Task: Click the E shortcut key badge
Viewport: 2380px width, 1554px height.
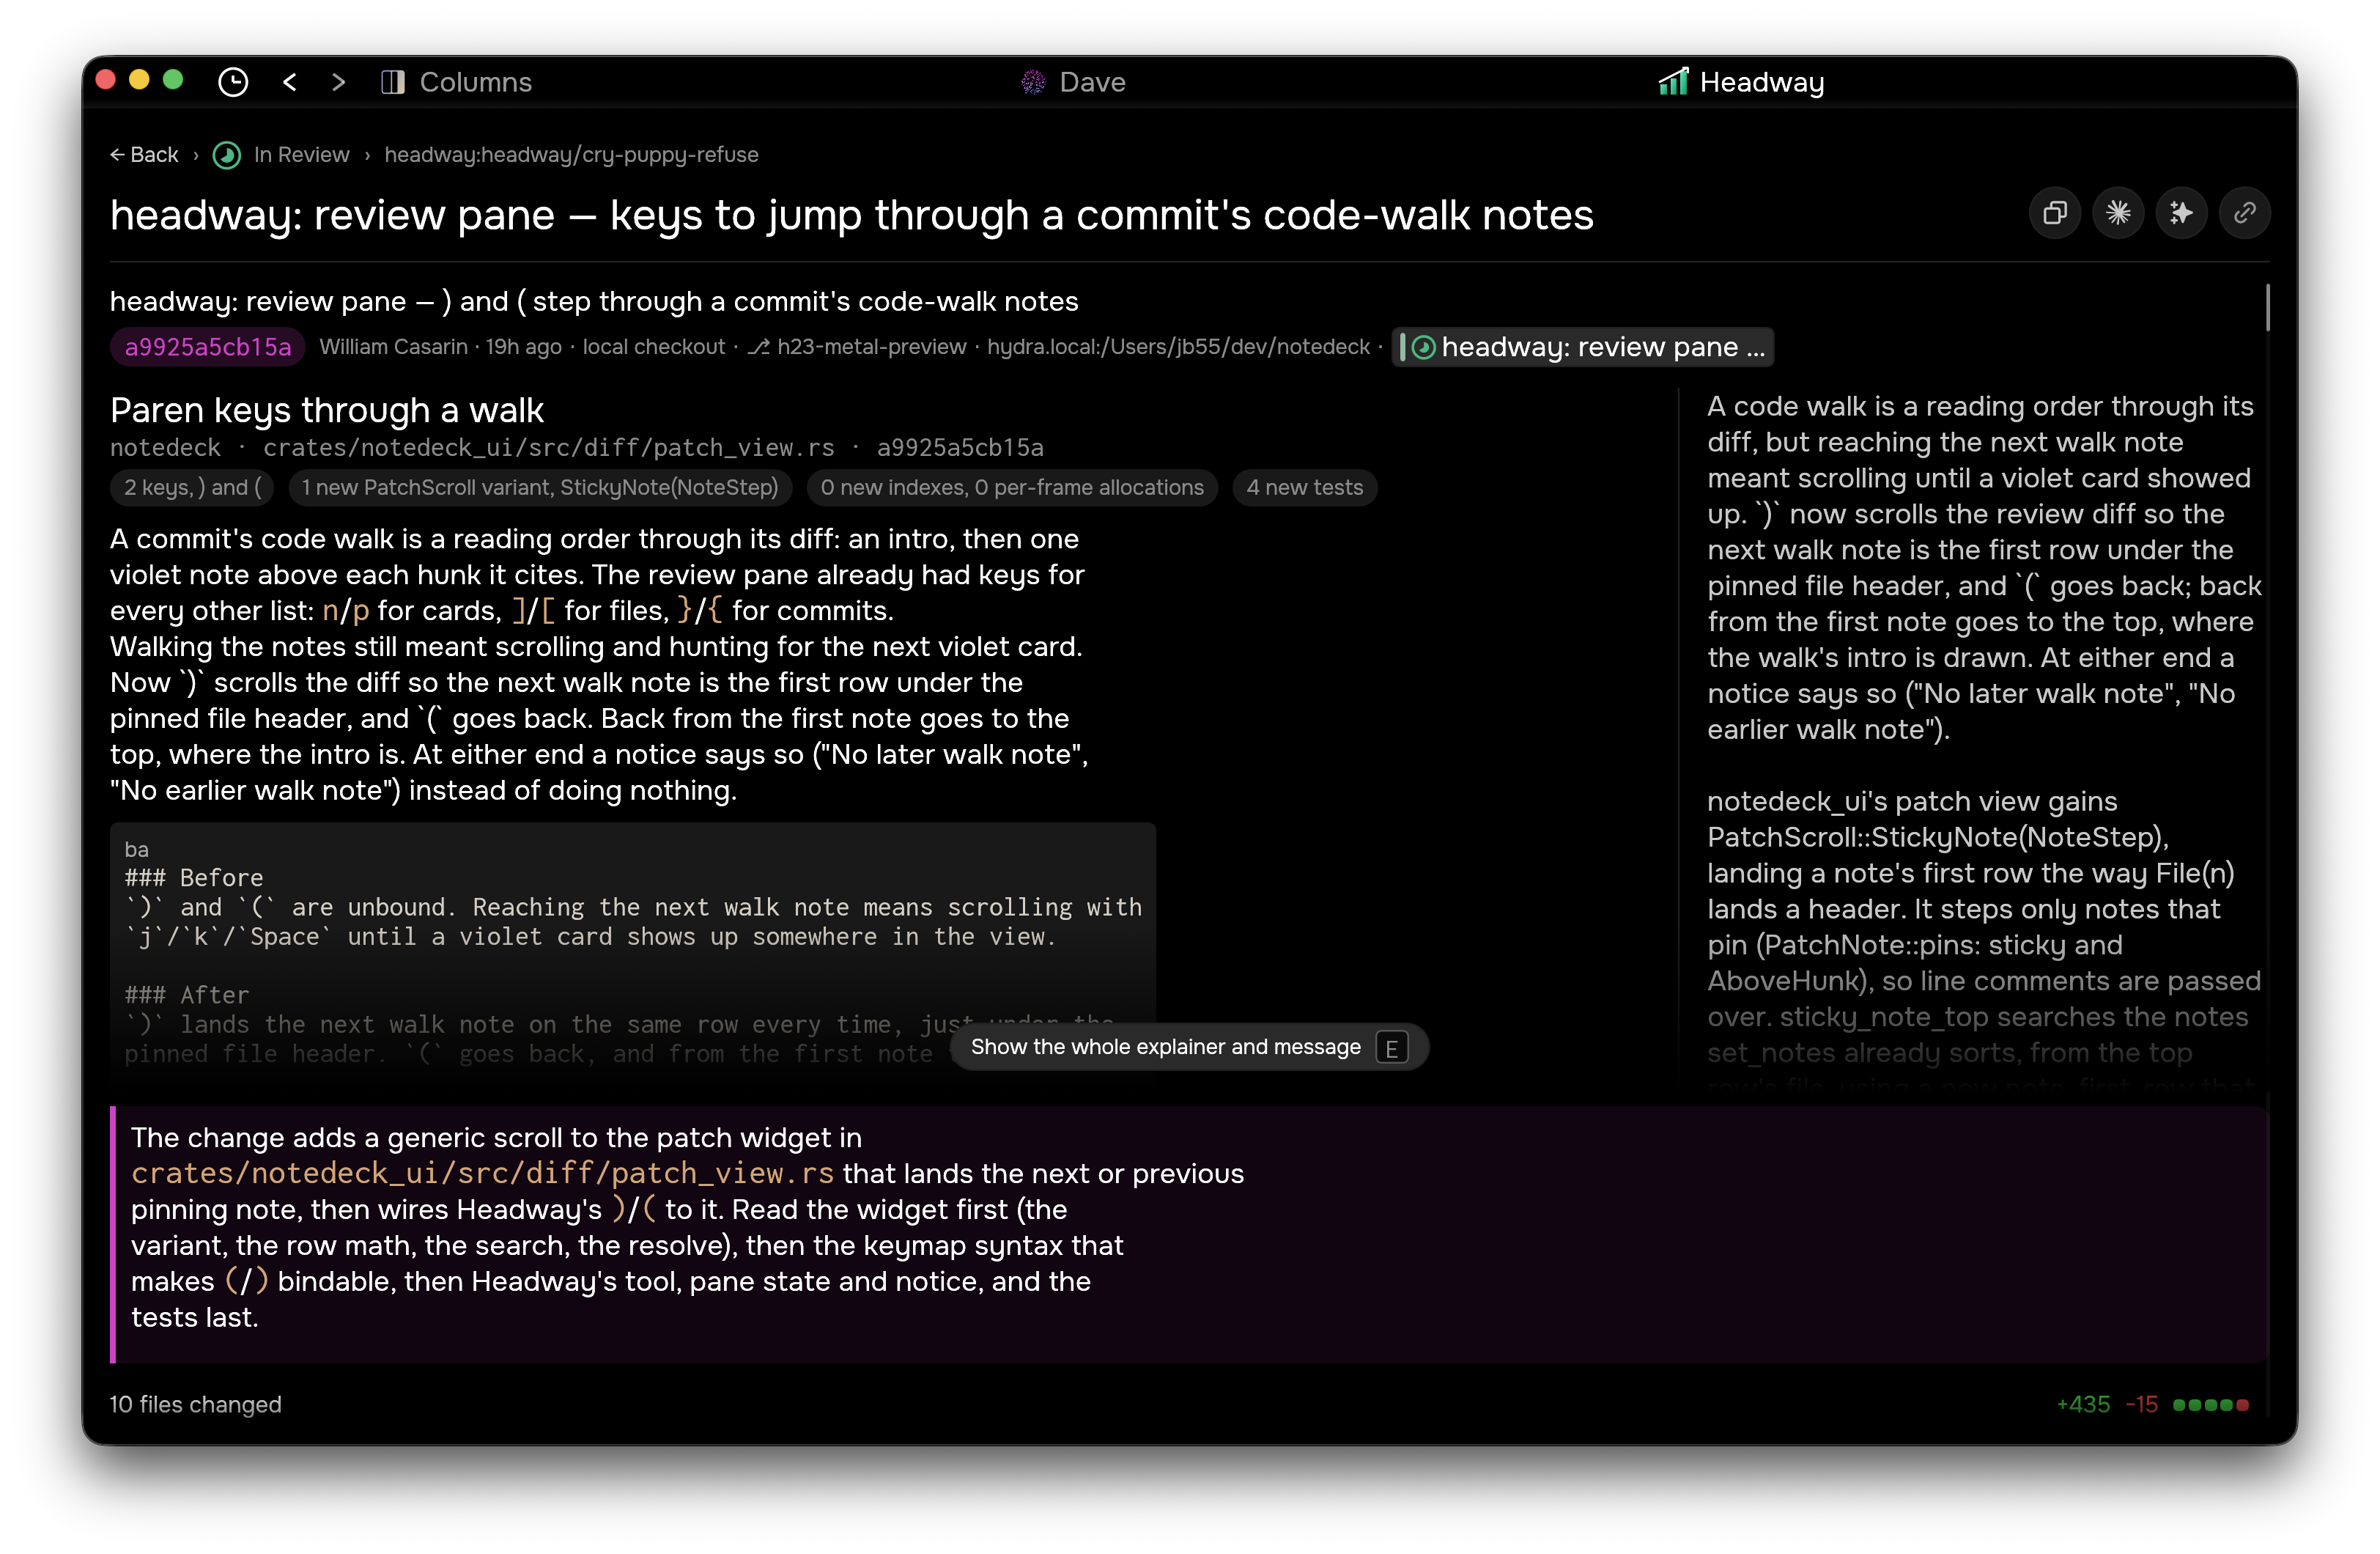Action: pyautogui.click(x=1392, y=1047)
